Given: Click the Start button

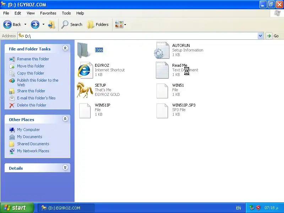Looking at the screenshot, I should coord(17,208).
